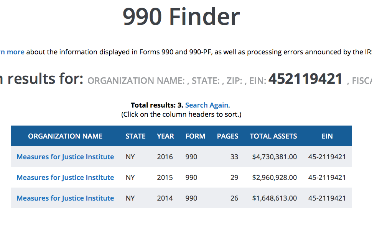
Task: Open the partially visible 'Learn more' link
Action: pyautogui.click(x=12, y=52)
